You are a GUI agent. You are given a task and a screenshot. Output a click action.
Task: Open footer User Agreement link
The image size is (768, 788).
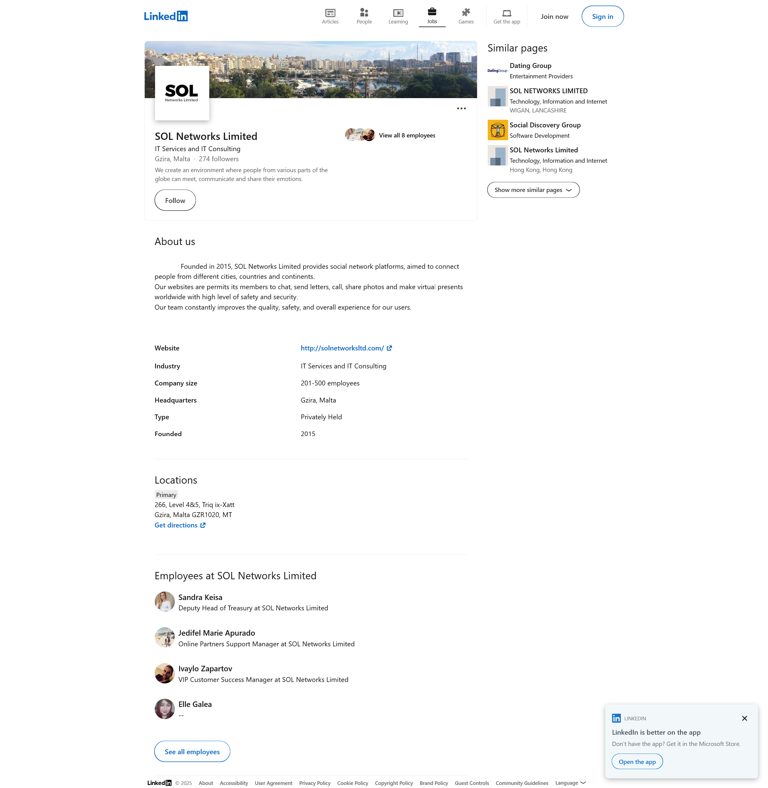click(274, 783)
